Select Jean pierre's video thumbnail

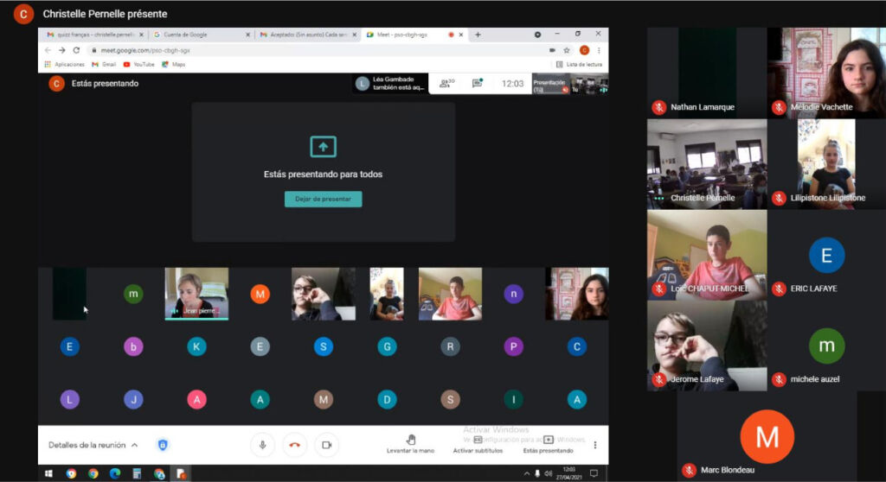point(196,293)
